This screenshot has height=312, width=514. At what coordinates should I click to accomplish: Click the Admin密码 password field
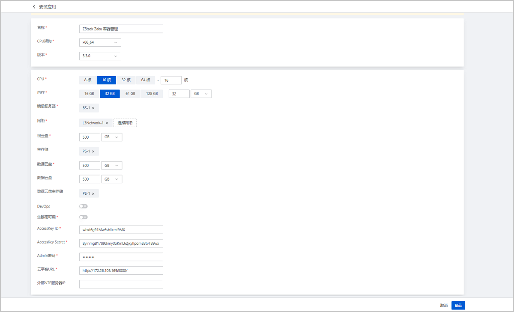click(x=121, y=257)
